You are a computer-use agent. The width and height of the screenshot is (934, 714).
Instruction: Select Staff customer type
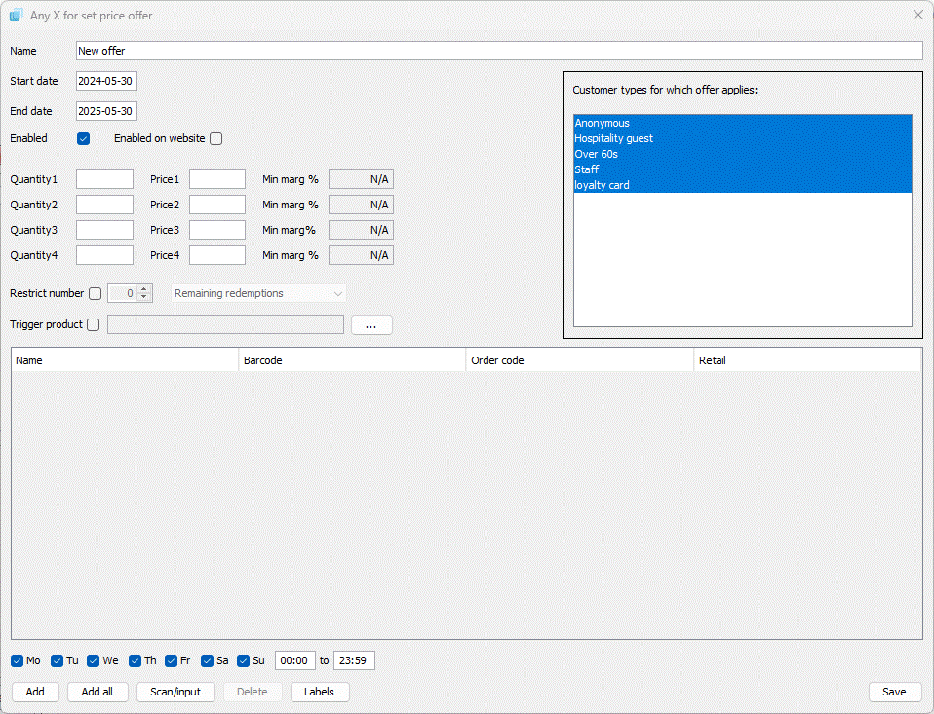click(743, 169)
